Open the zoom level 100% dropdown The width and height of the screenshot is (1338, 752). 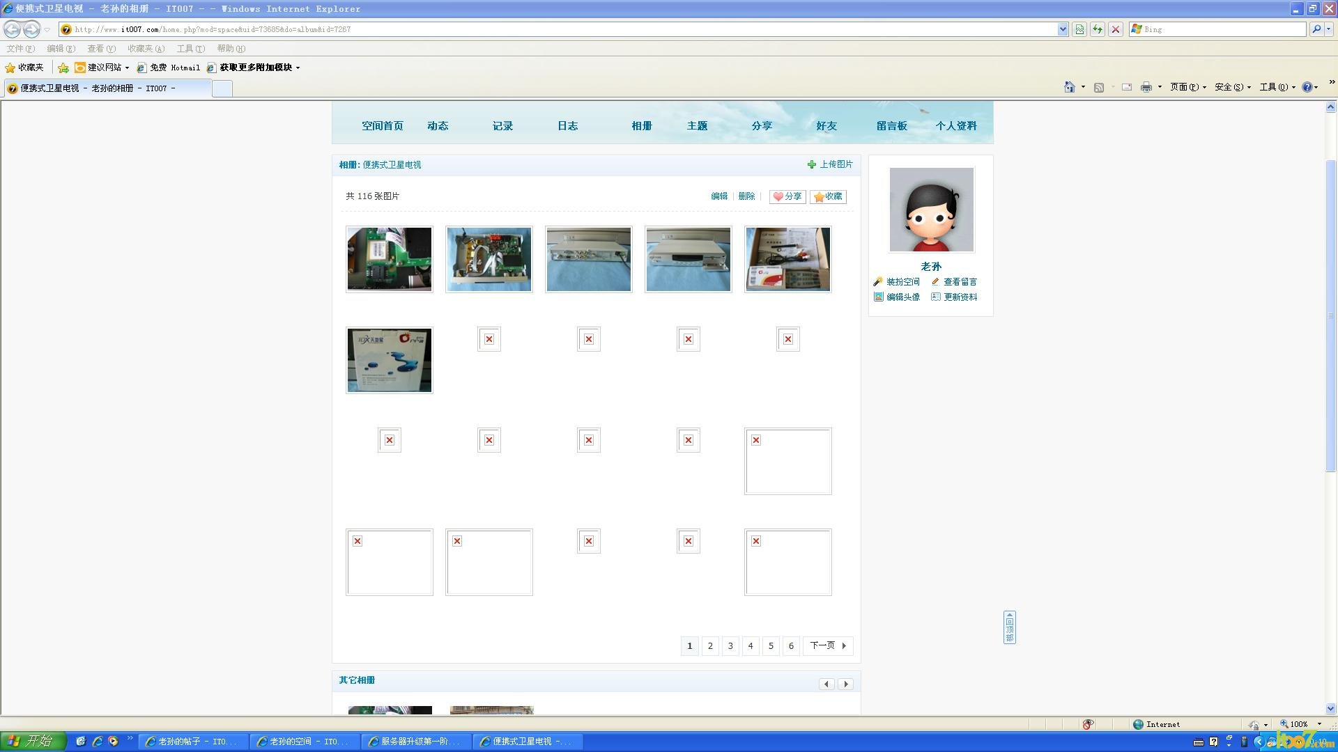[1319, 724]
